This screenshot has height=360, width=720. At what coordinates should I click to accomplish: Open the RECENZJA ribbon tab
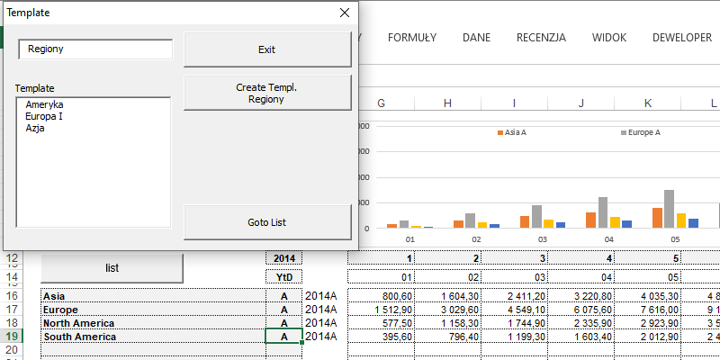[x=541, y=37]
